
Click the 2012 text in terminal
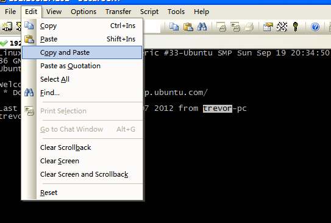pyautogui.click(x=164, y=108)
